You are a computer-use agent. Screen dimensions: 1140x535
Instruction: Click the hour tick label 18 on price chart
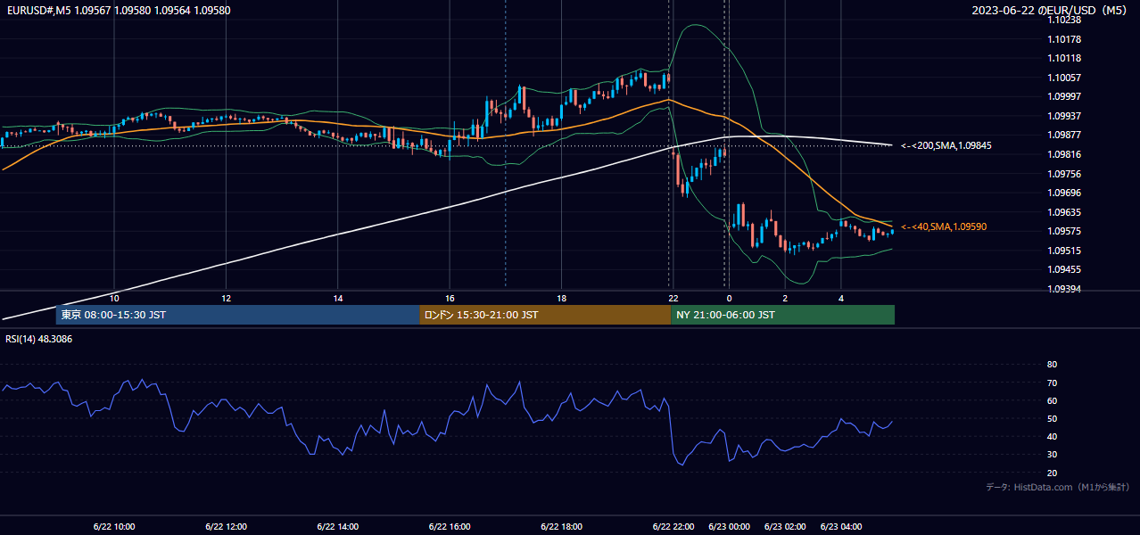pos(562,298)
